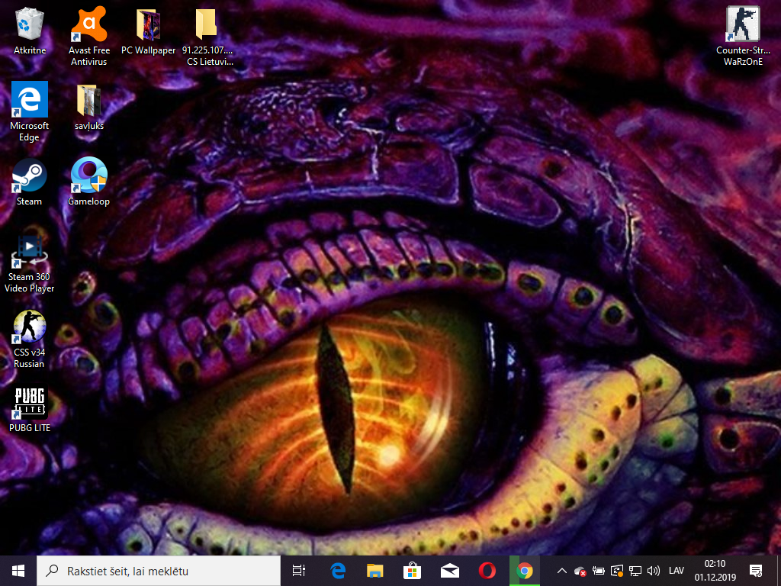
Task: Select the CSS v34 Russian shortcut
Action: tap(30, 339)
